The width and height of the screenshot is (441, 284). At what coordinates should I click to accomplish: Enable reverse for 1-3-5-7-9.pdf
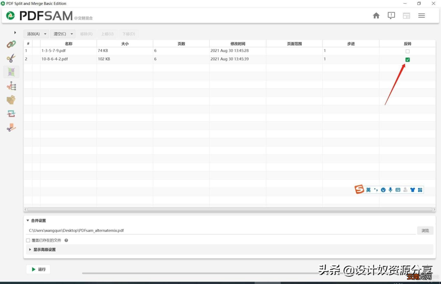pos(408,51)
